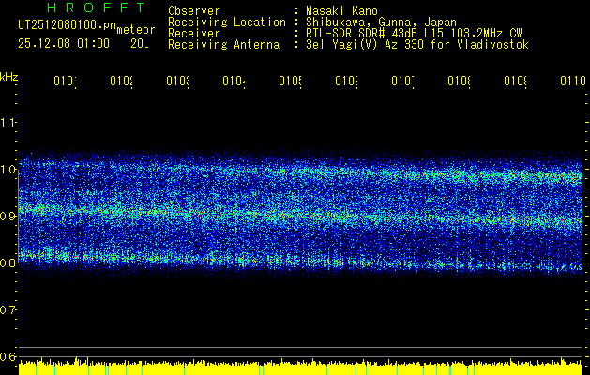Jump to the 0101 time marker

65,82
